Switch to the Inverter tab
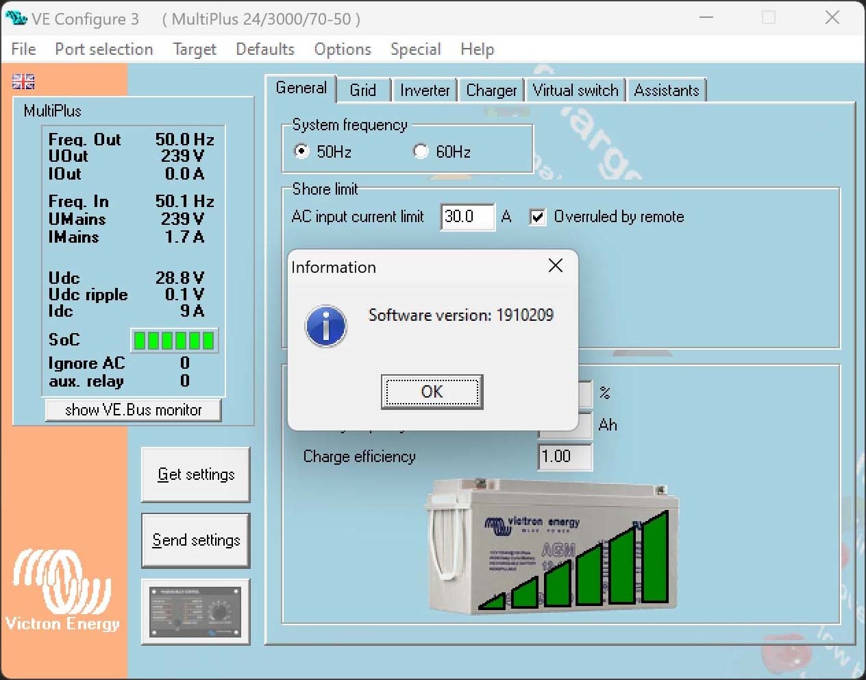 click(425, 90)
